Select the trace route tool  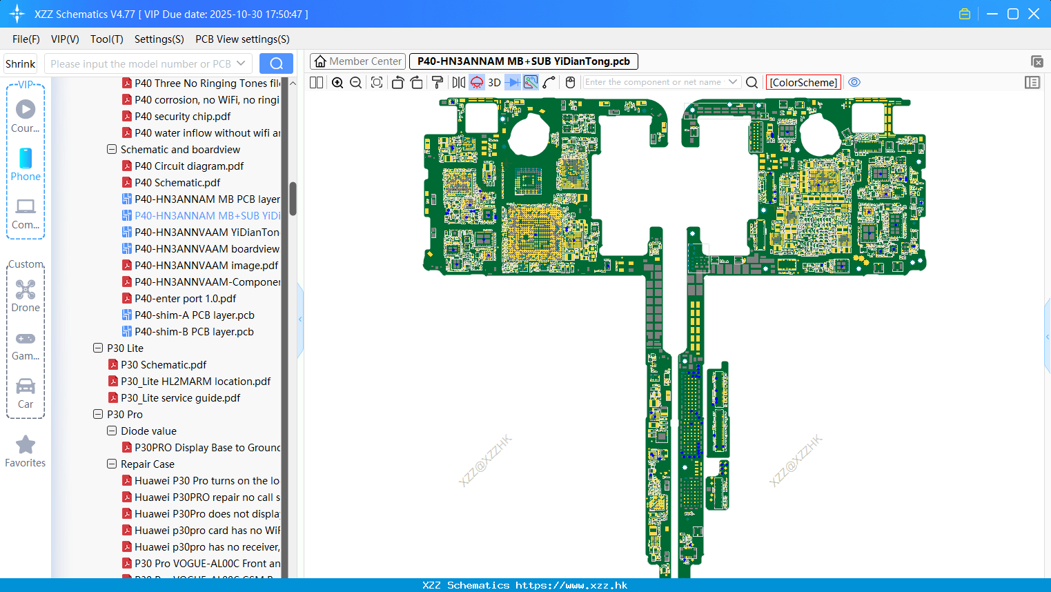549,83
